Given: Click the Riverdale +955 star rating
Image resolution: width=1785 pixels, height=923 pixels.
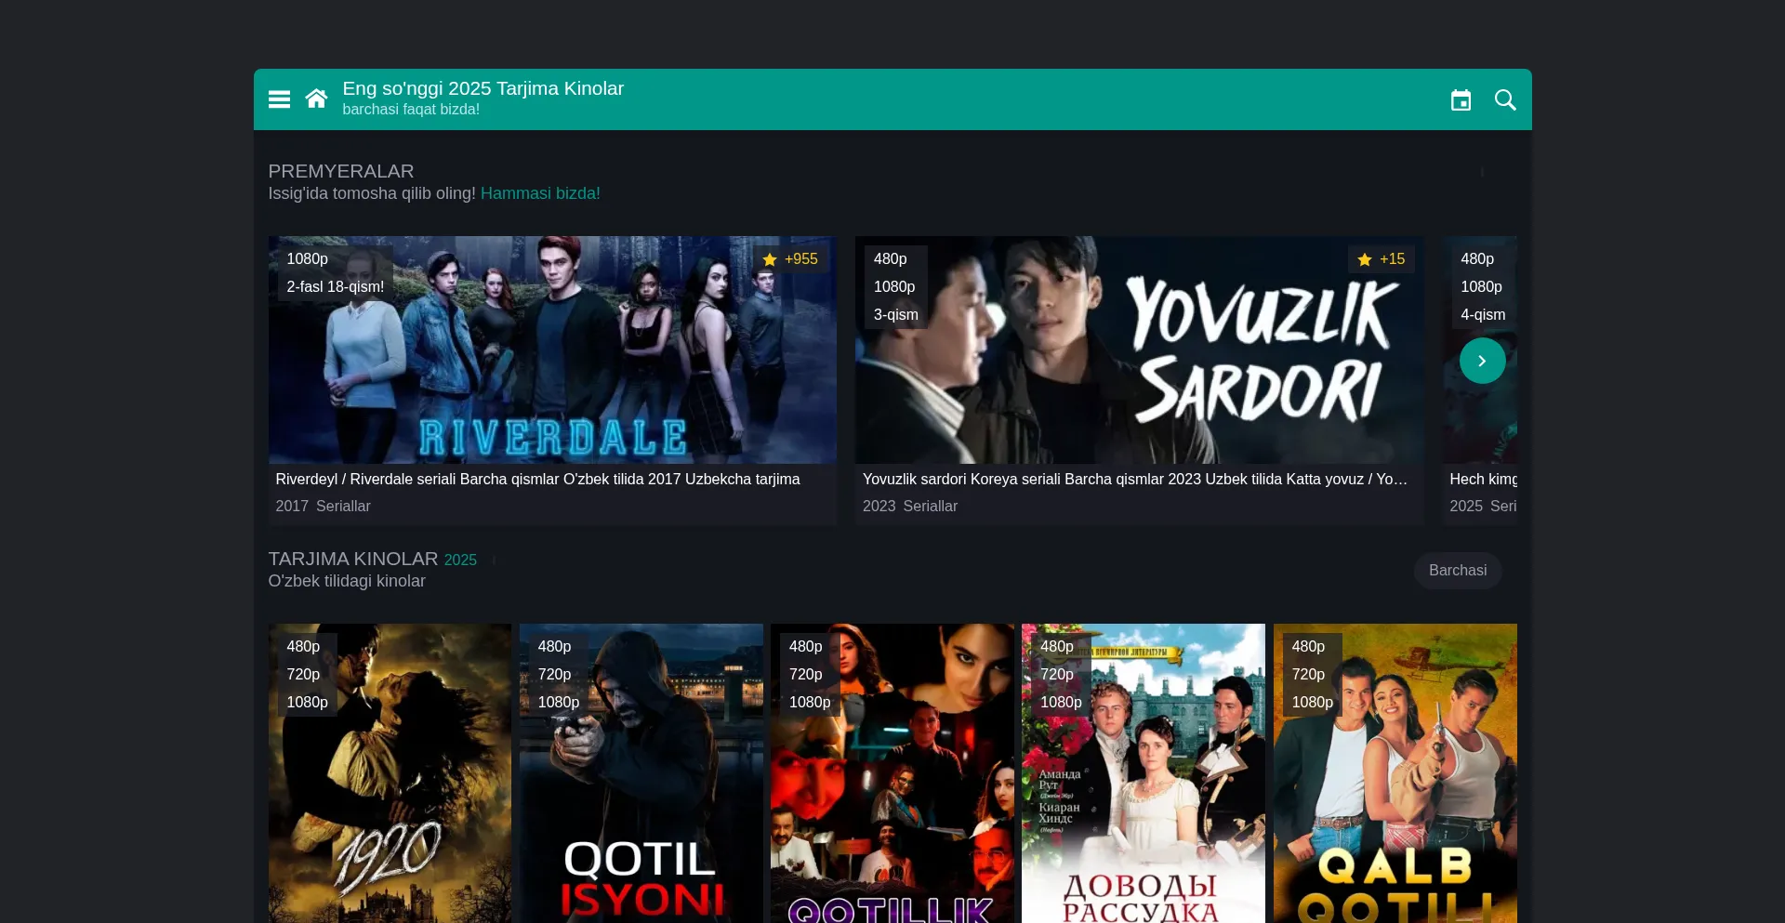Looking at the screenshot, I should click(x=790, y=259).
